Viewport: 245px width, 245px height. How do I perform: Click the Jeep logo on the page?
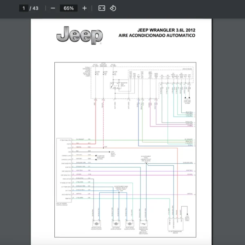[80, 36]
